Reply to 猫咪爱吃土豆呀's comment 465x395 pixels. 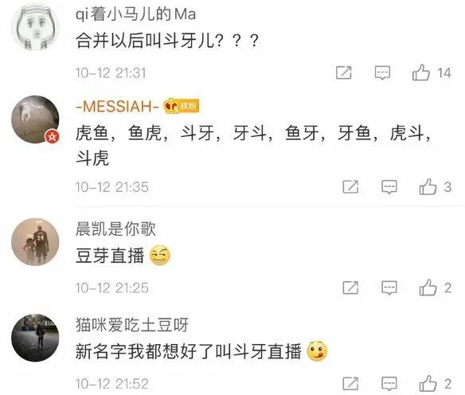389,384
